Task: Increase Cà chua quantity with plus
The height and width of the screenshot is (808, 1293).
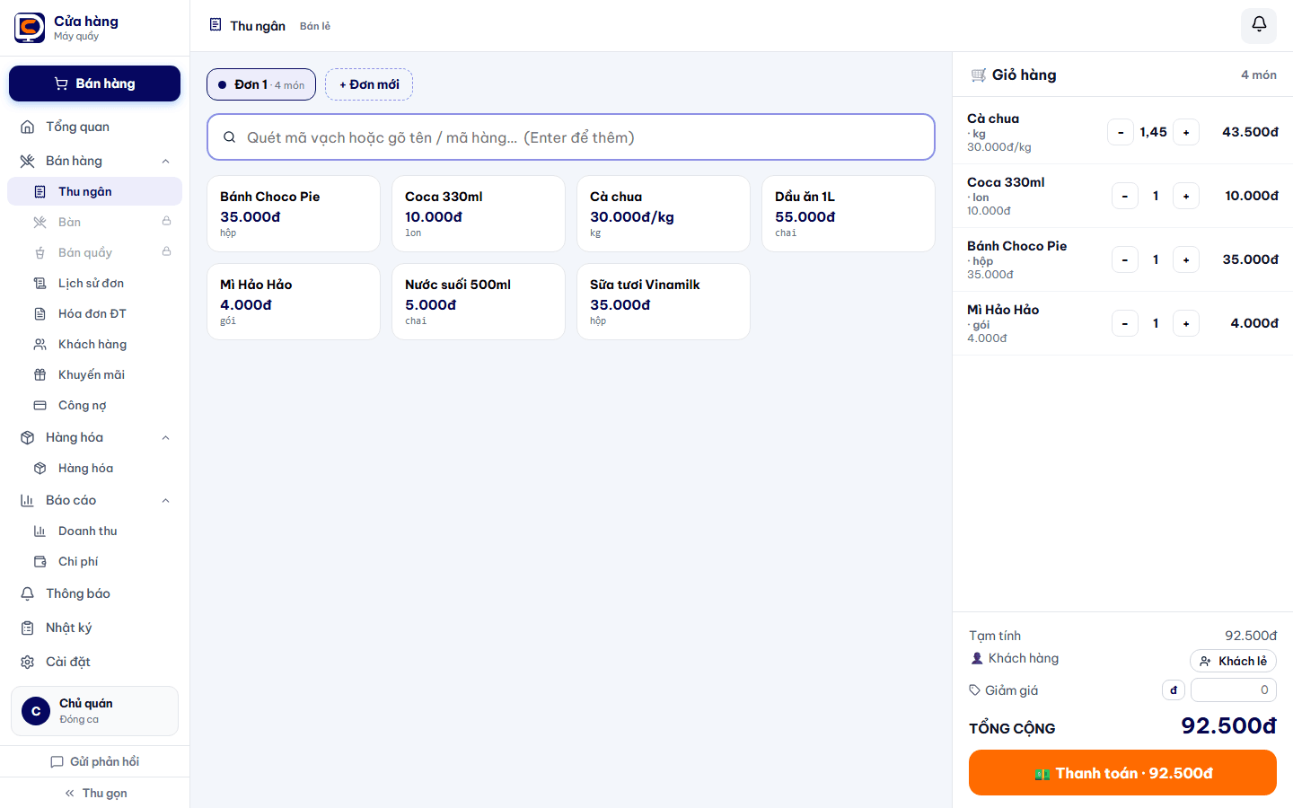Action: [1186, 132]
